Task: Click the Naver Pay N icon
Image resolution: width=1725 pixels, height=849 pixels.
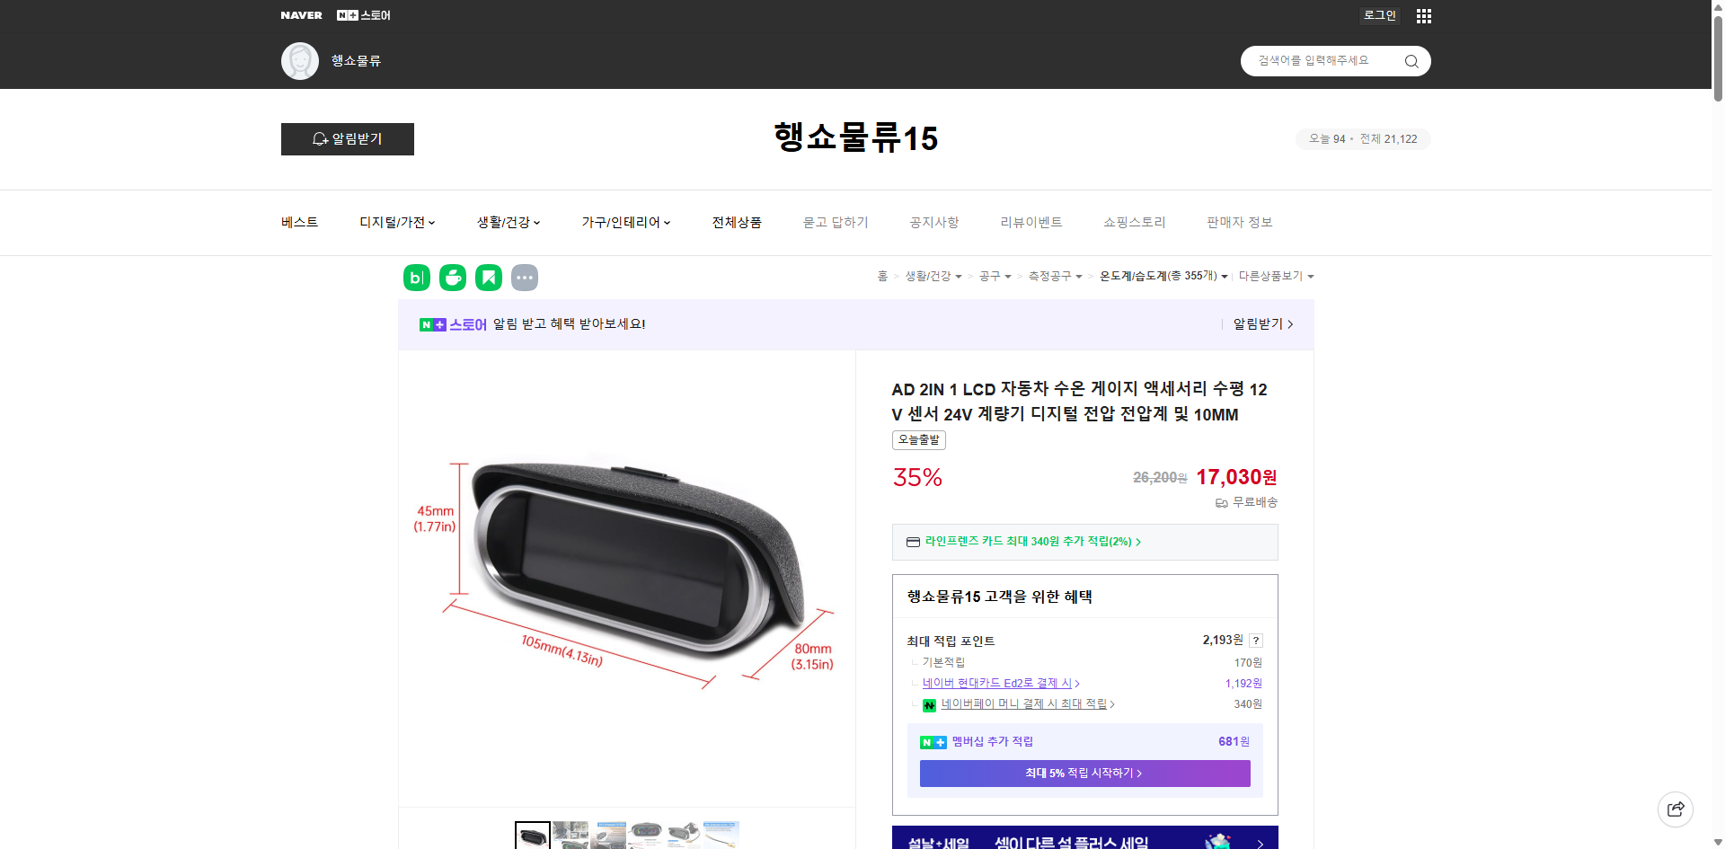Action: point(930,704)
